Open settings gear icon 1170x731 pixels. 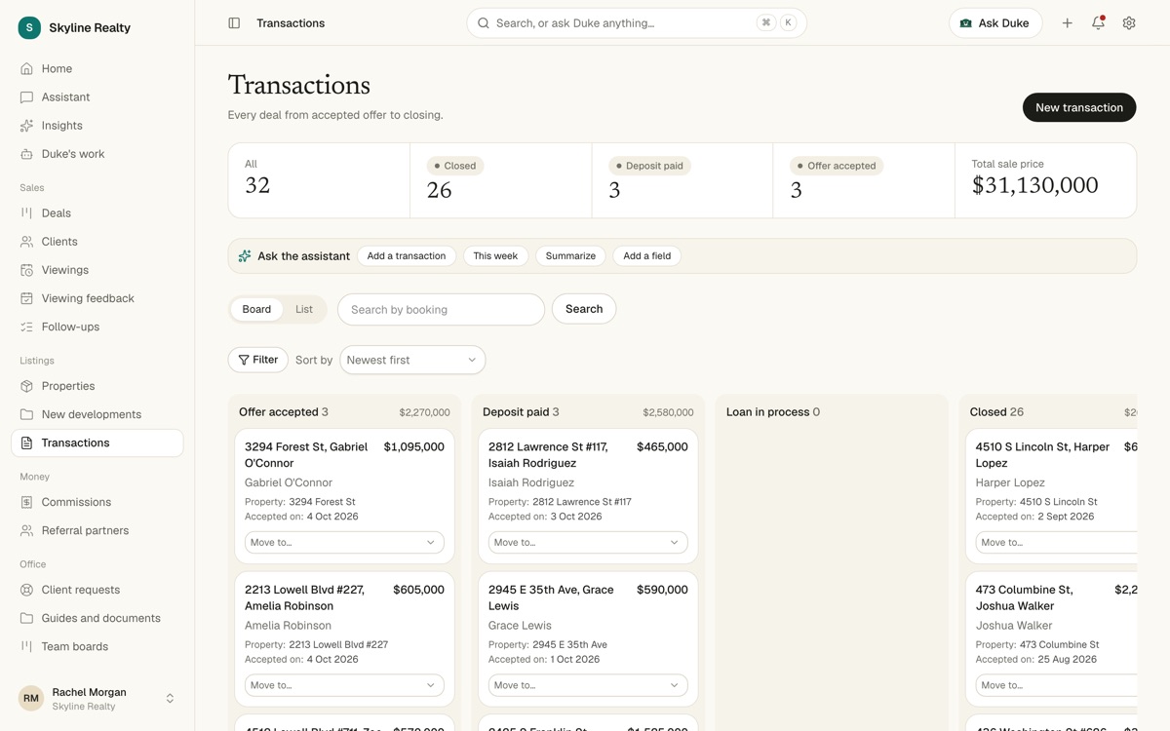pos(1129,23)
